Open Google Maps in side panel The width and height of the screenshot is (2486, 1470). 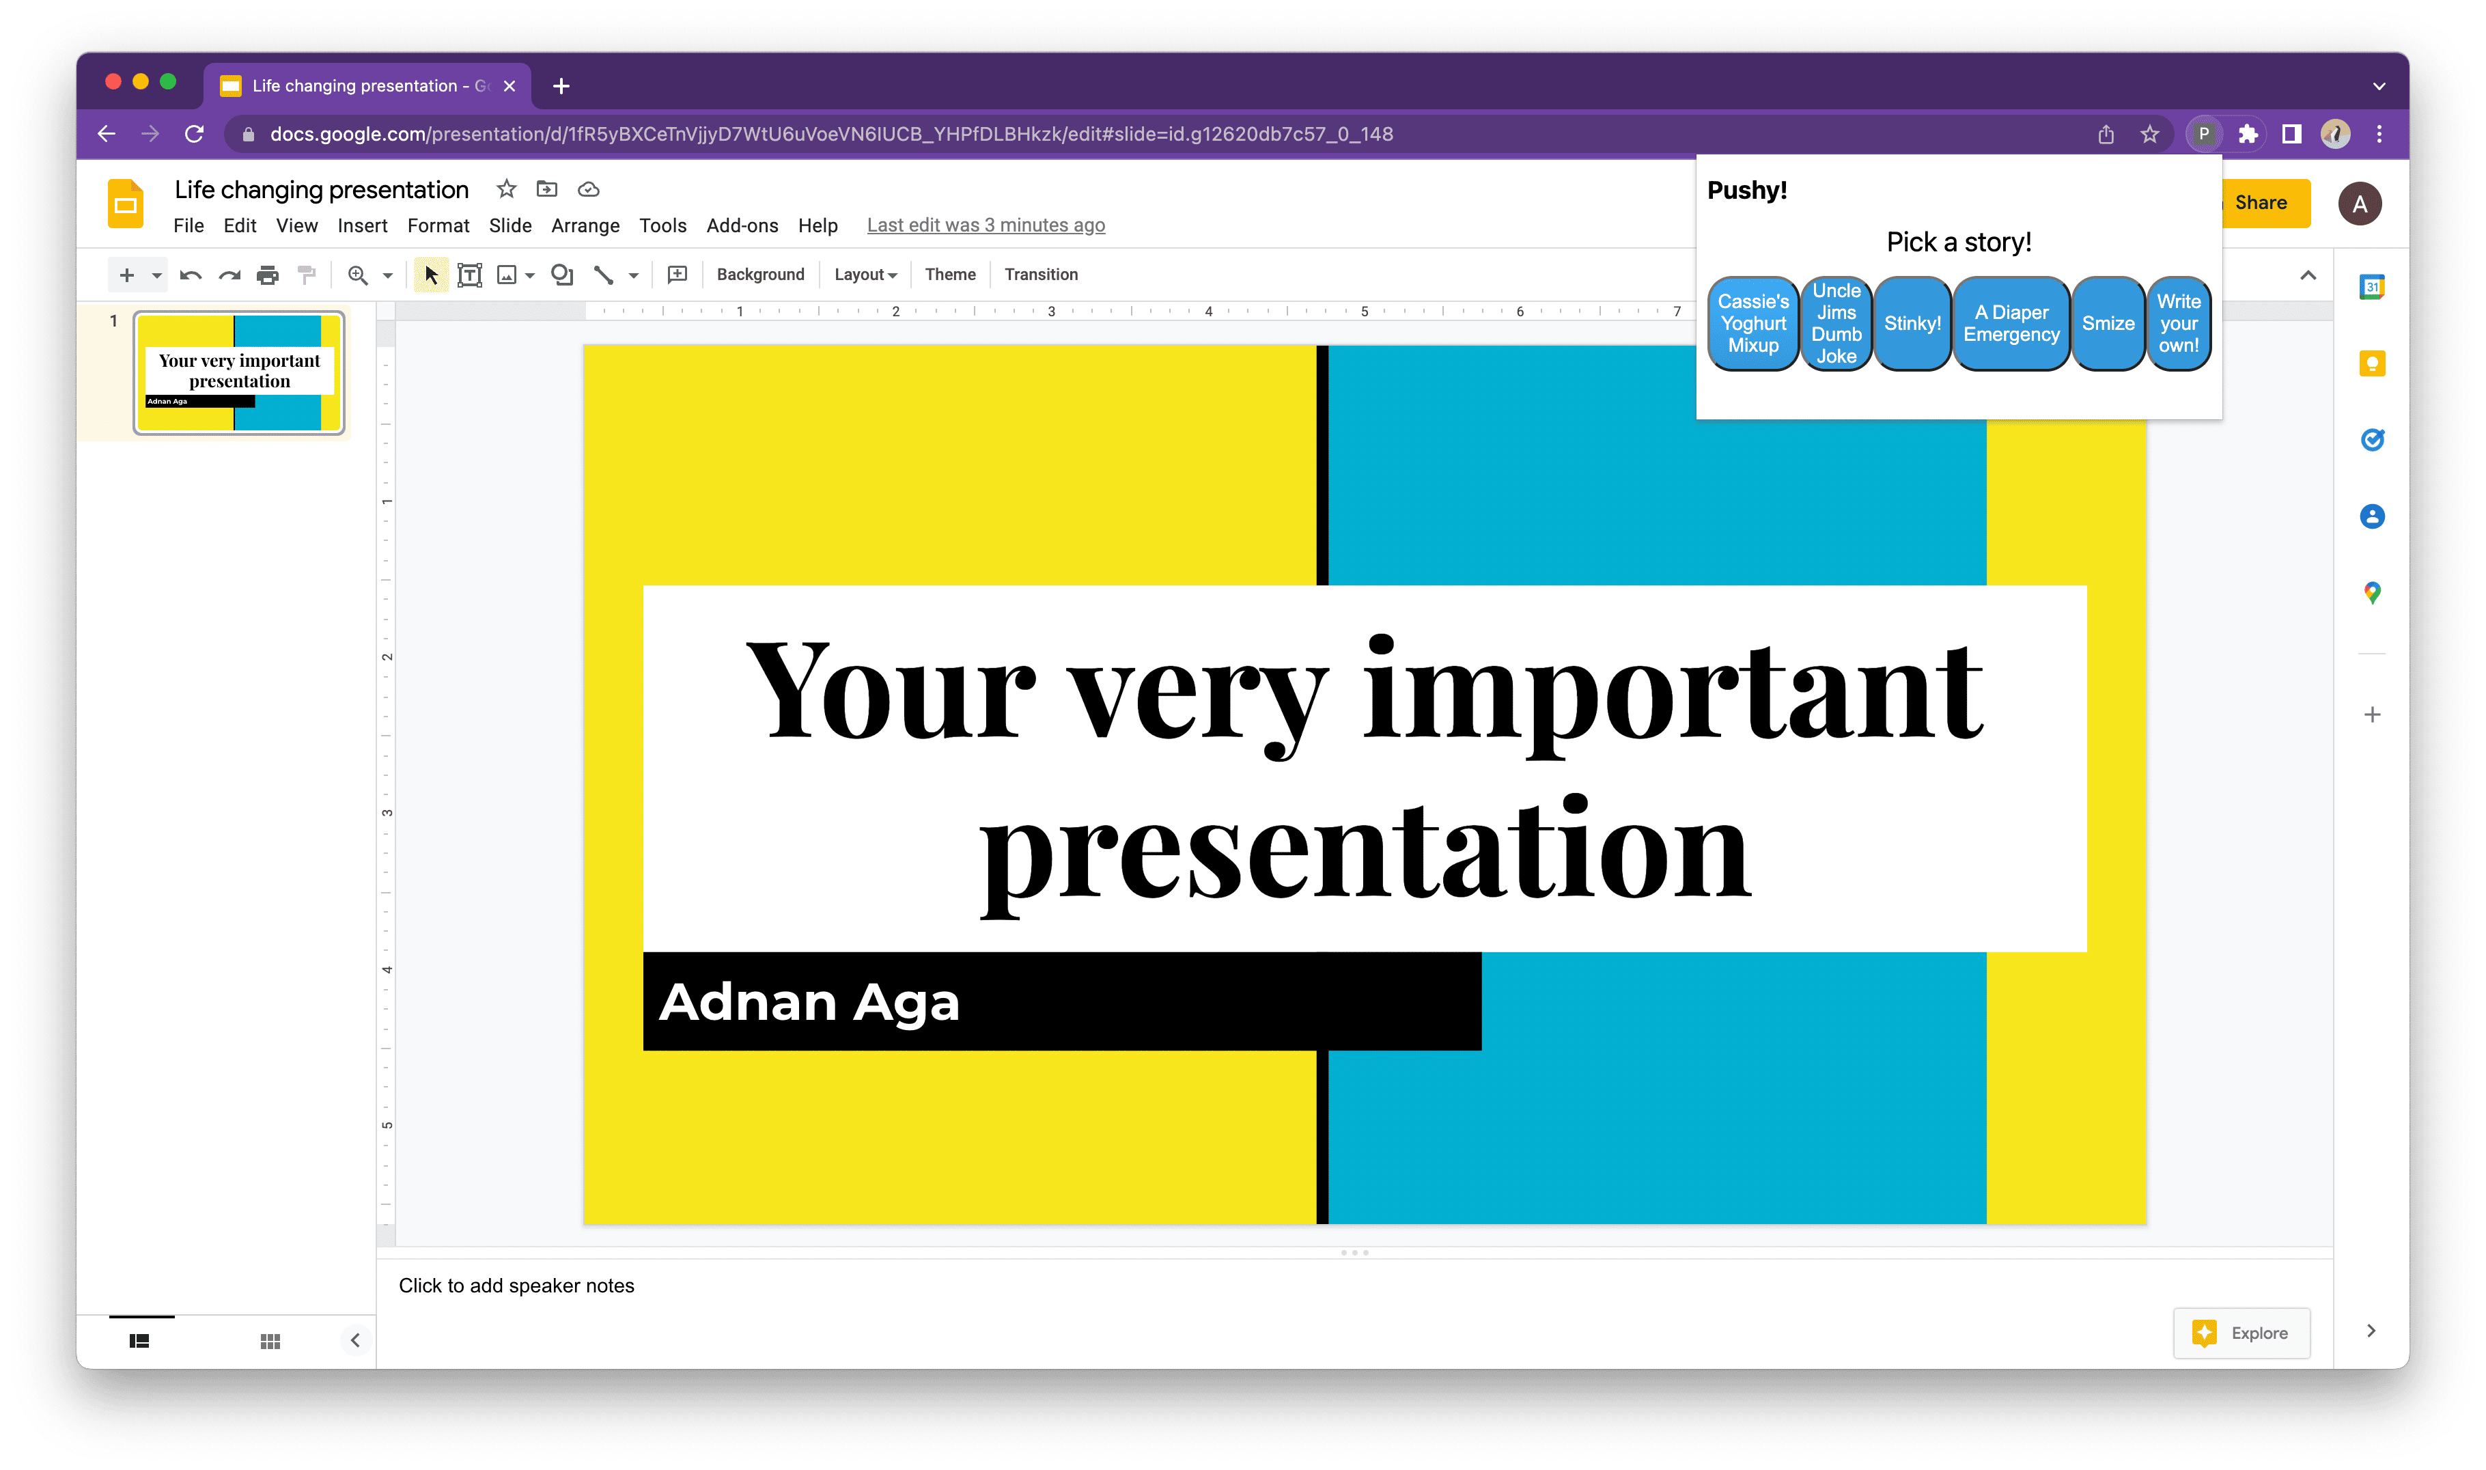tap(2371, 592)
